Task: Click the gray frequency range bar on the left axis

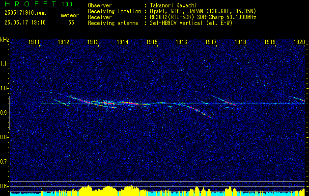Action: (10, 113)
